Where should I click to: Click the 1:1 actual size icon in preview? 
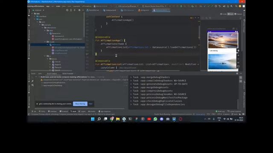pos(238,62)
